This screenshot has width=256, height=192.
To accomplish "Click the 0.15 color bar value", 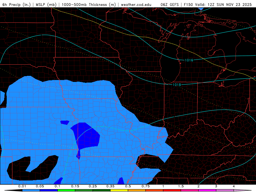I will pos(75,186).
